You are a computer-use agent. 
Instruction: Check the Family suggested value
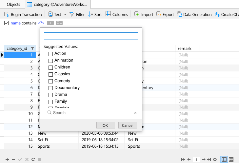[50, 102]
